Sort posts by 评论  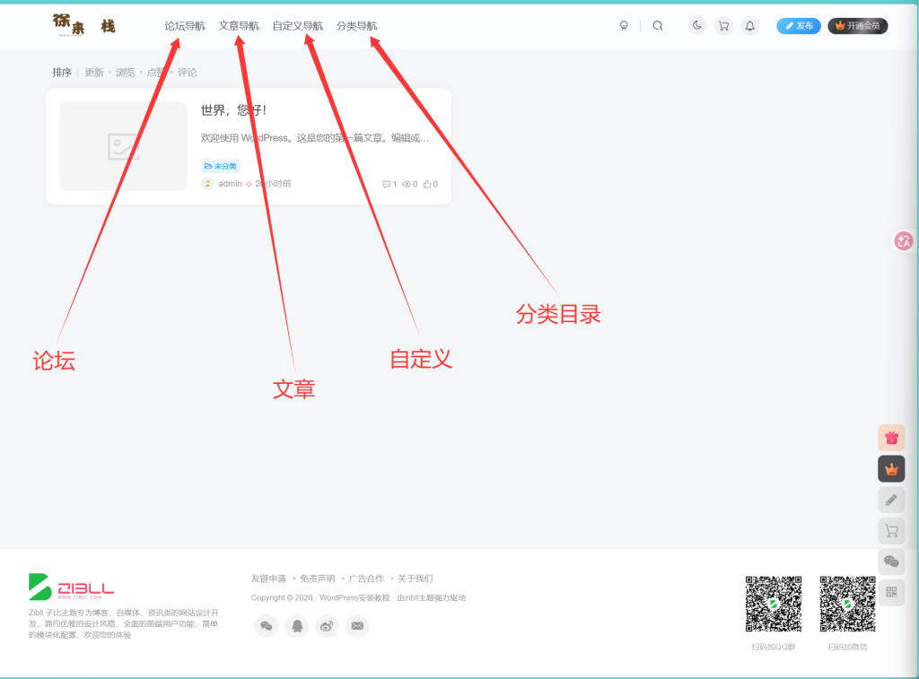pyautogui.click(x=187, y=73)
